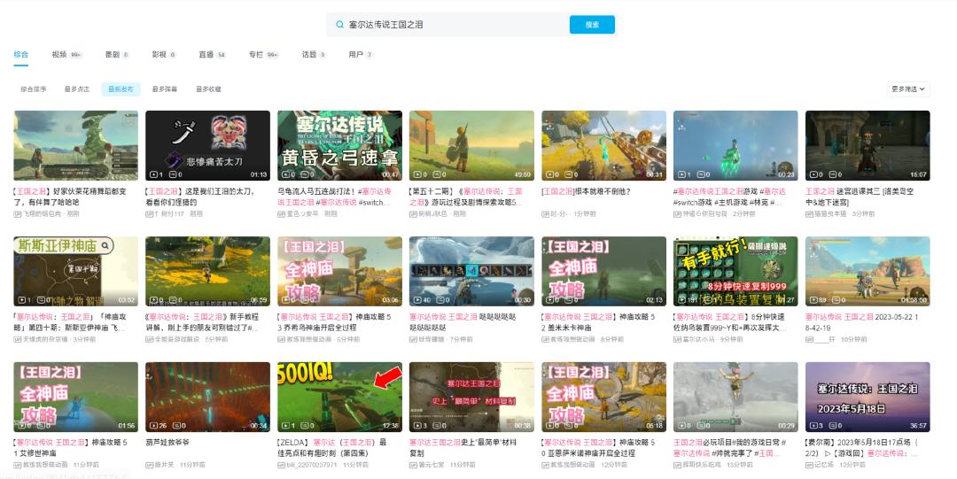The width and height of the screenshot is (957, 479).
Task: Click play-count icon on 哒哒哒哒哒 thumbnail
Action: pyautogui.click(x=418, y=300)
